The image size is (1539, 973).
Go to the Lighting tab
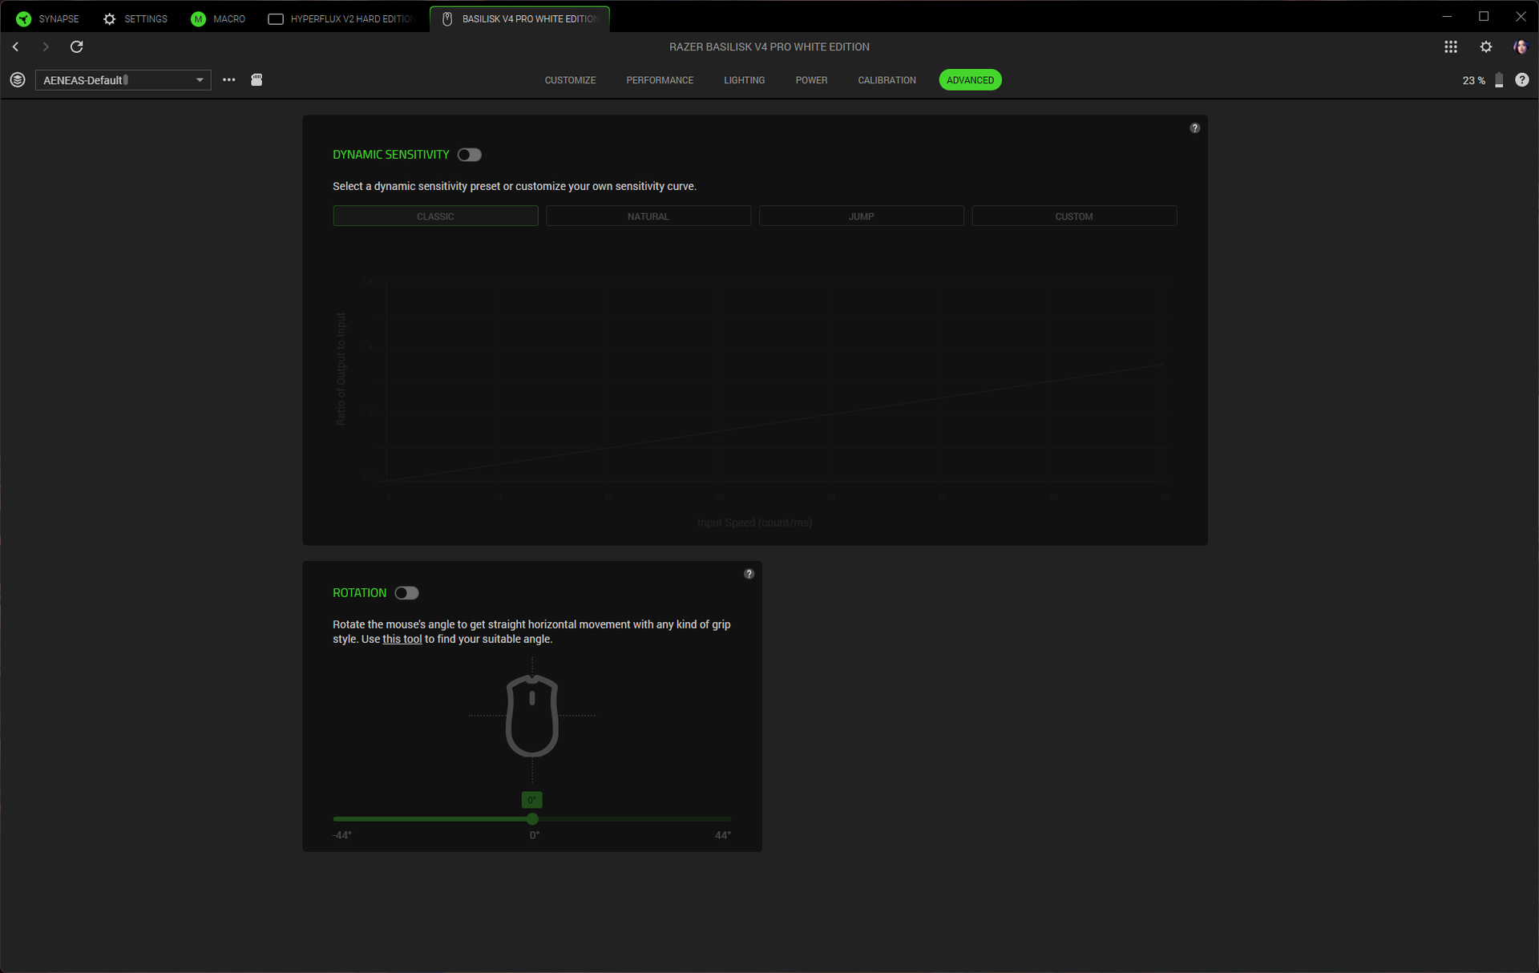point(744,80)
